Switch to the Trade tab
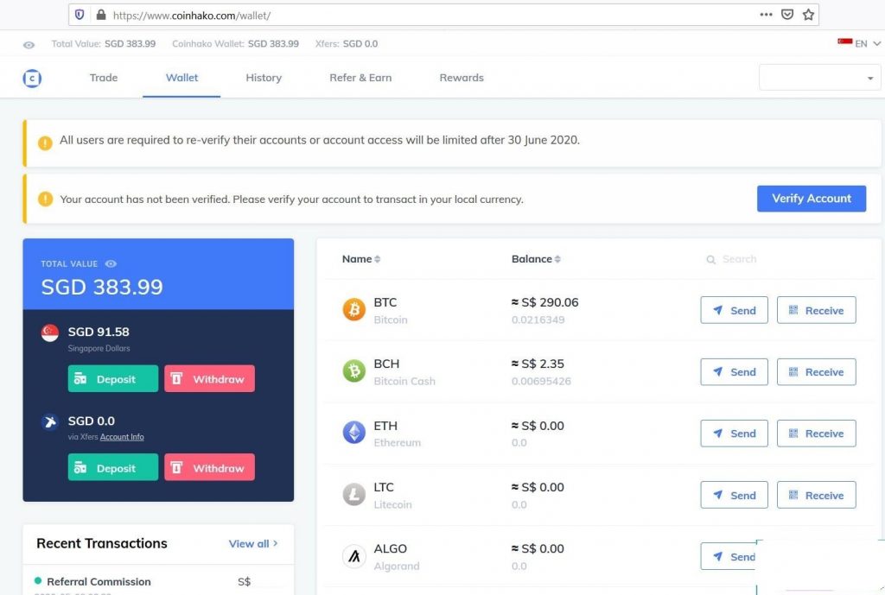885x595 pixels. tap(104, 78)
